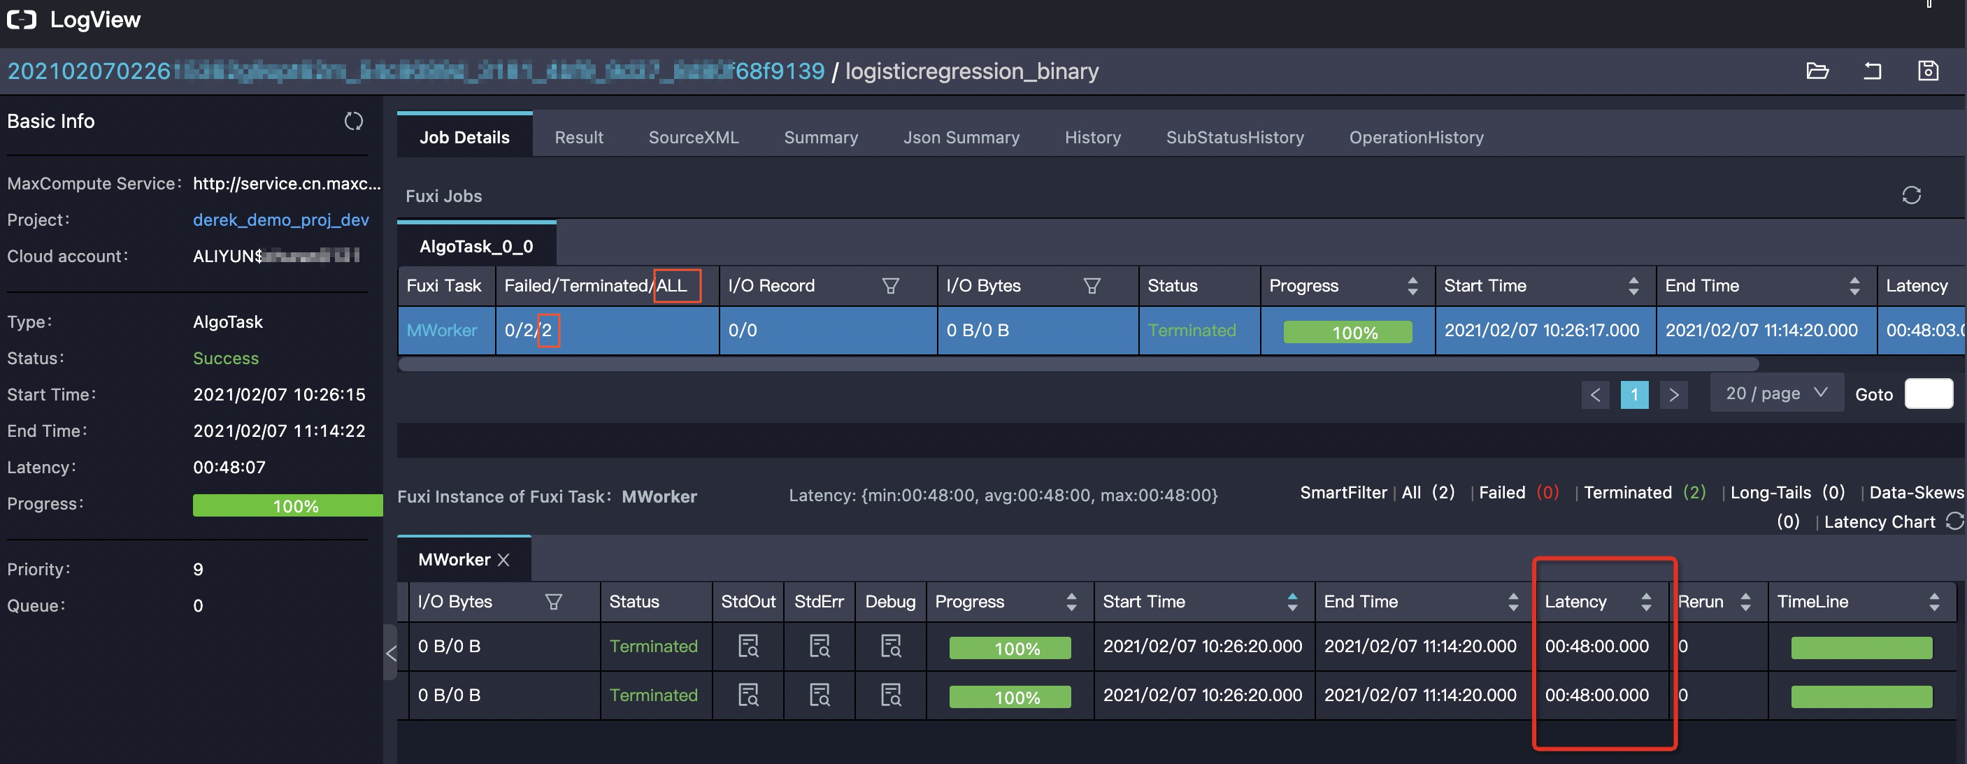Open the 20 / page dropdown
The width and height of the screenshot is (1967, 764).
[x=1775, y=394]
